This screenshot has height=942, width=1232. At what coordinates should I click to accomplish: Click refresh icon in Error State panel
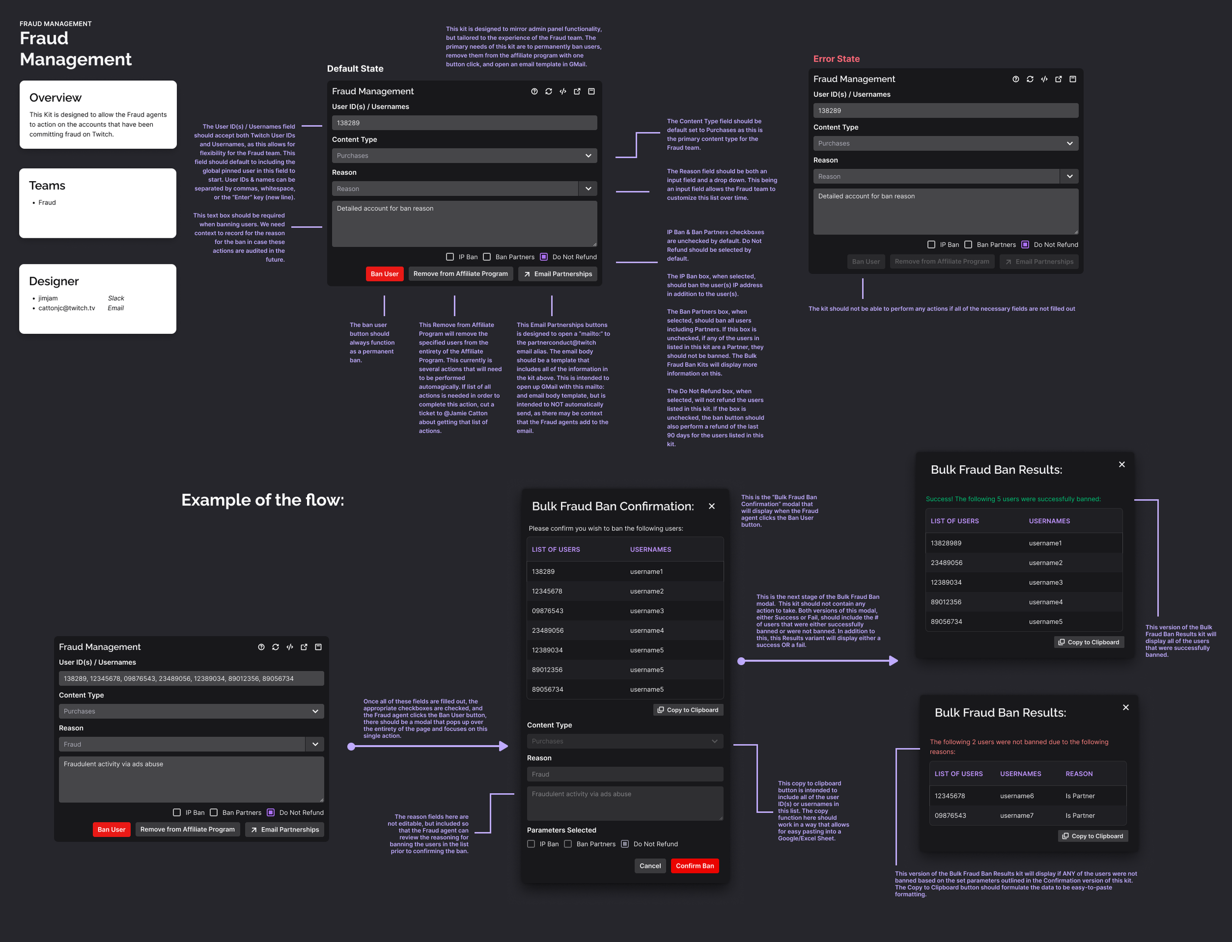[x=1030, y=79]
